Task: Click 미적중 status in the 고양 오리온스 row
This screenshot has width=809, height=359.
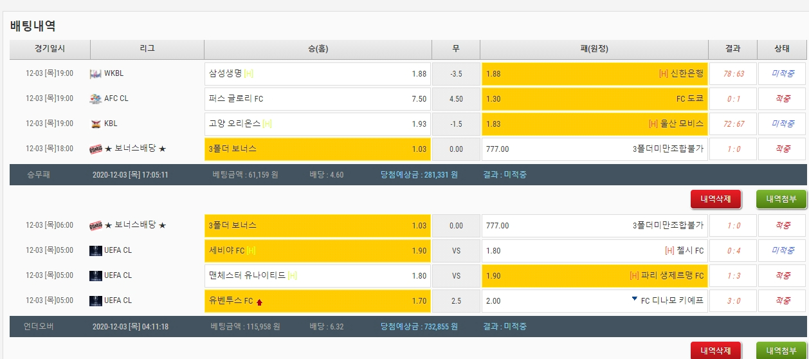Action: pos(782,124)
